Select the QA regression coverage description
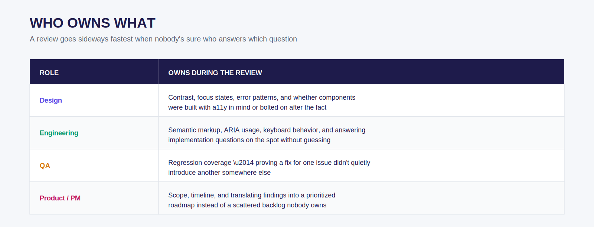The image size is (594, 227). click(269, 167)
